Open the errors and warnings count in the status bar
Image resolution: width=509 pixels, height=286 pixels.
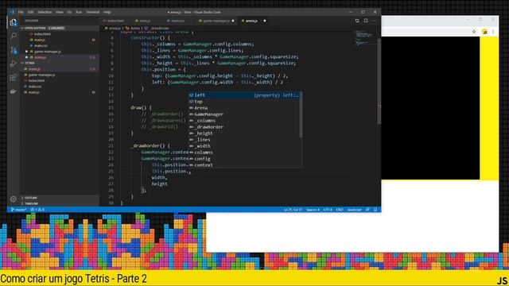tap(37, 210)
